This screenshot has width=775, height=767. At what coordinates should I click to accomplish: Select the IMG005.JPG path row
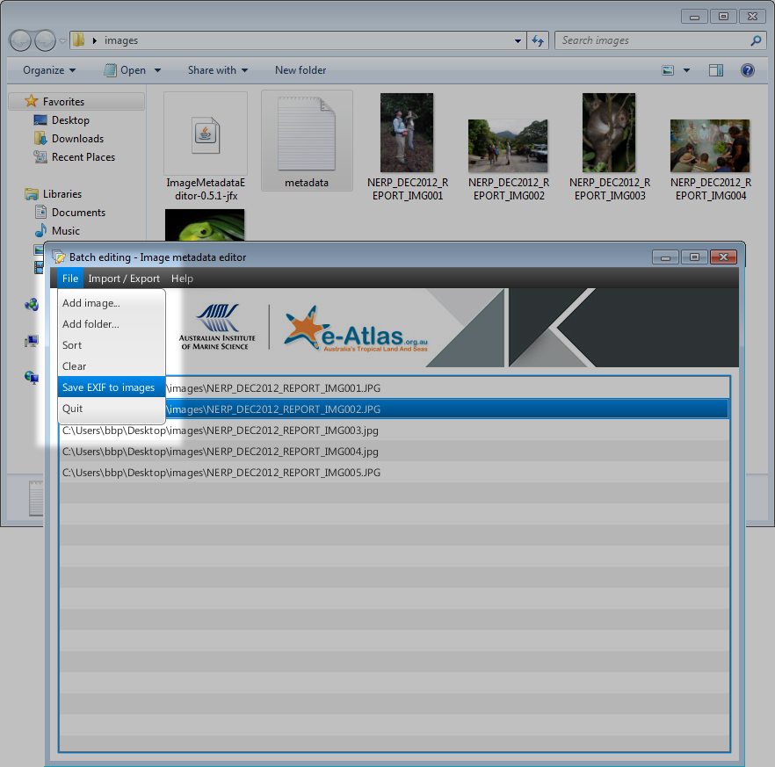395,473
